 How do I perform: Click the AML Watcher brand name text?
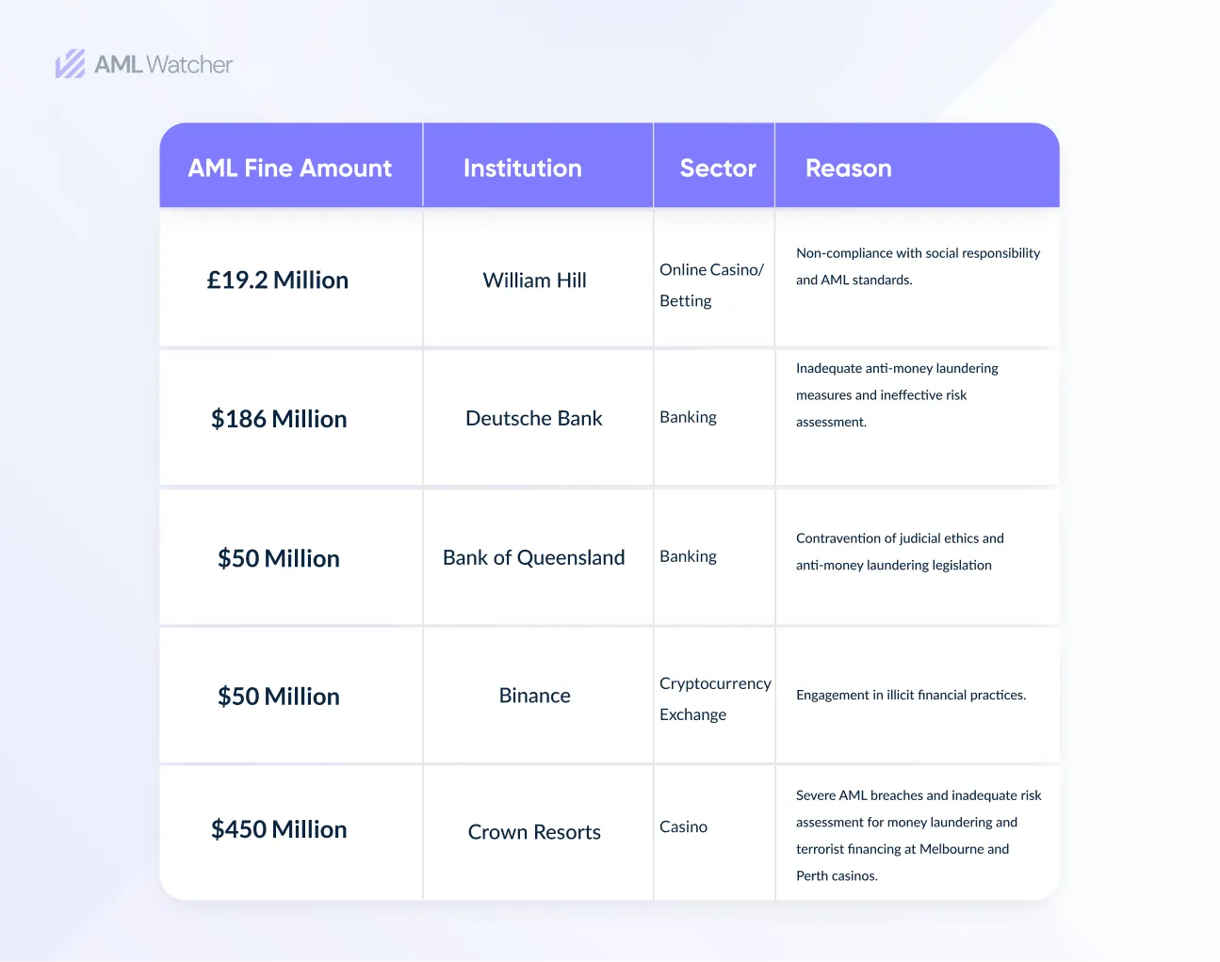(x=163, y=64)
